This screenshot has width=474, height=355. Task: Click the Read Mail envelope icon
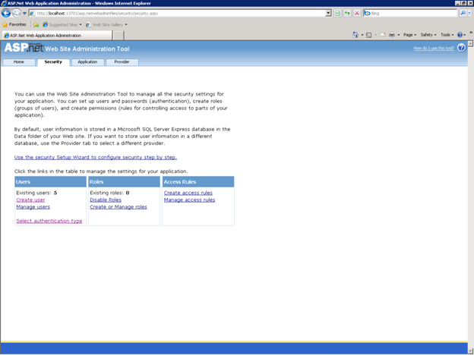pyautogui.click(x=383, y=35)
